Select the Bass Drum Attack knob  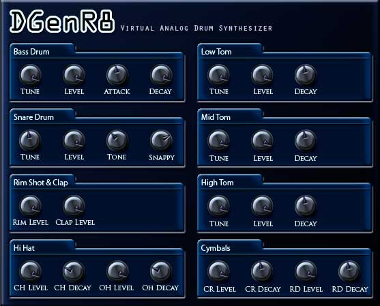117,75
